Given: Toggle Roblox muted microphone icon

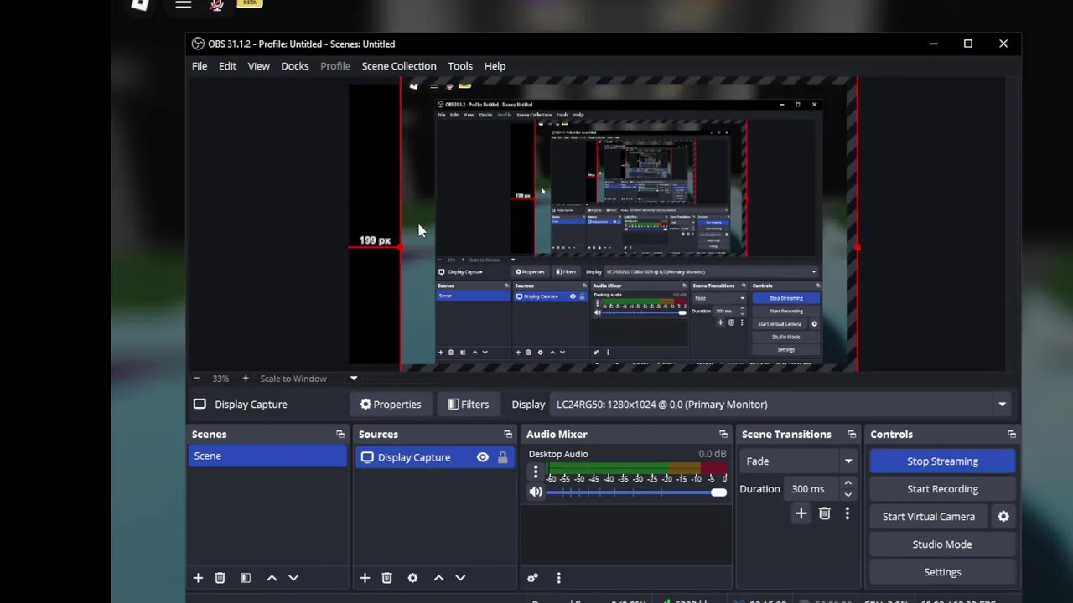Looking at the screenshot, I should coord(216,5).
